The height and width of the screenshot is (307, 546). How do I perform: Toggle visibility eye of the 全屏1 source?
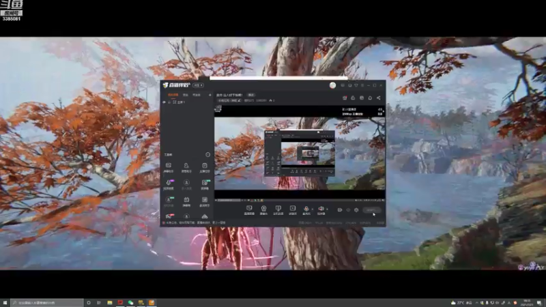[164, 102]
